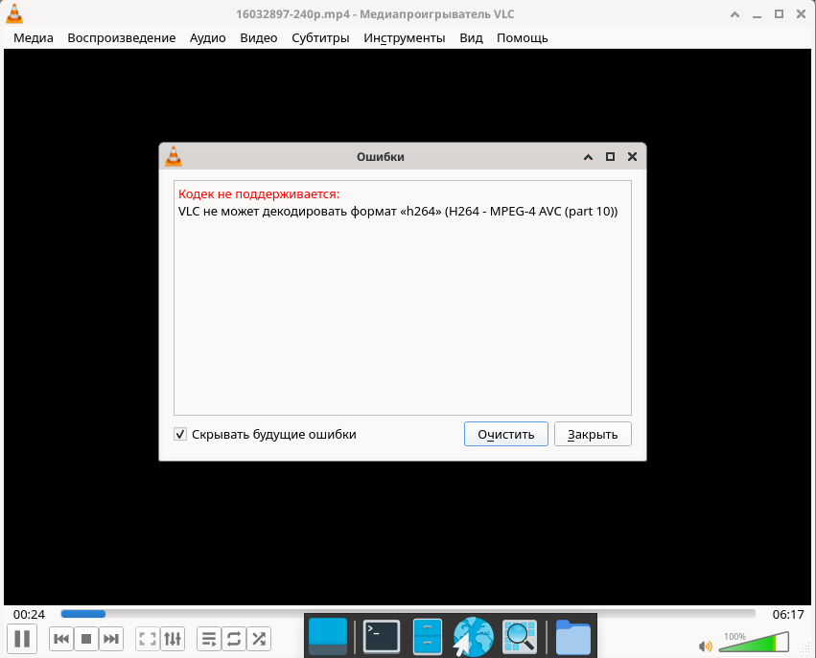This screenshot has width=816, height=658.
Task: Stop playback with the stop button
Action: (86, 639)
